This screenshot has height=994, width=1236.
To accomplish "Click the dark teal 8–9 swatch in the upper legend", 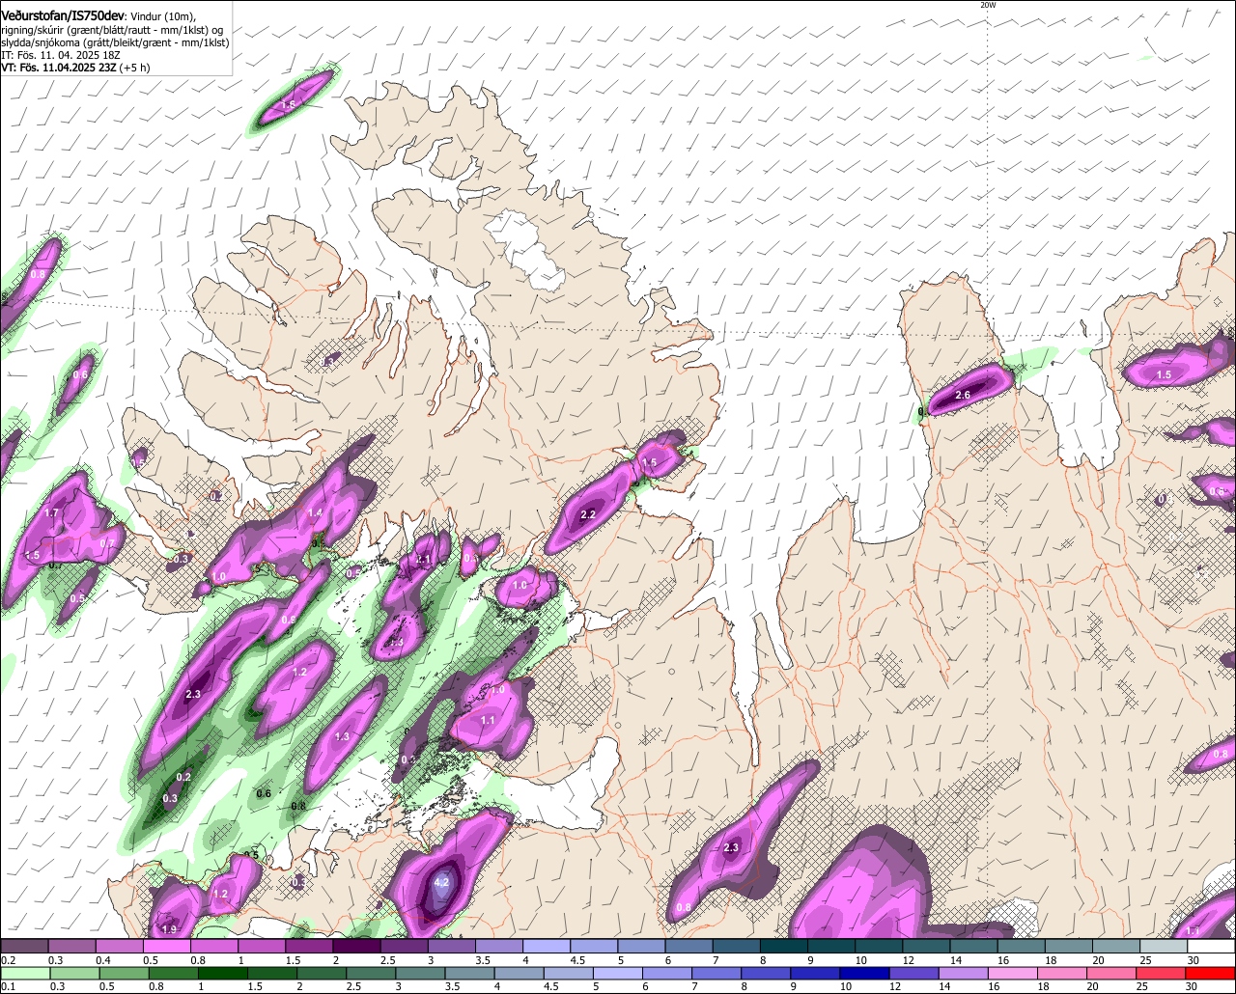I will [x=784, y=947].
